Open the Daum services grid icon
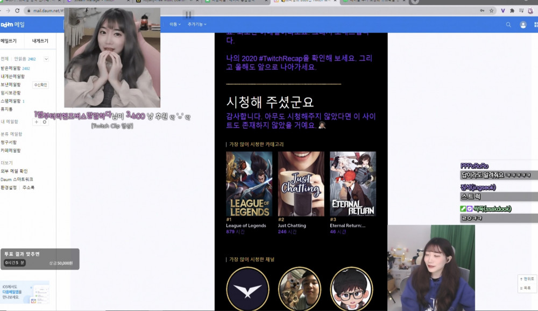Viewport: 538px width, 311px height. click(x=536, y=25)
